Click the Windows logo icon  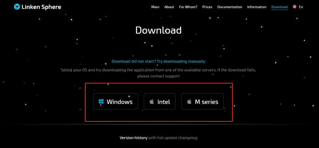[x=101, y=101]
